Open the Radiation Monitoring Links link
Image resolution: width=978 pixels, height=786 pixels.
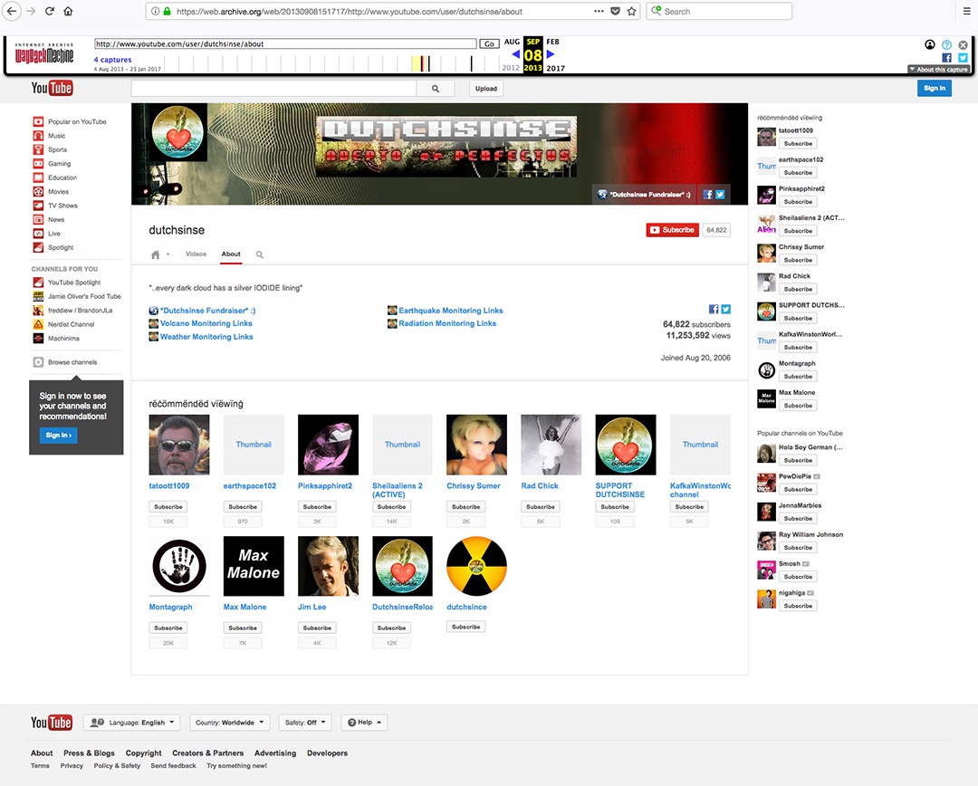click(x=448, y=324)
